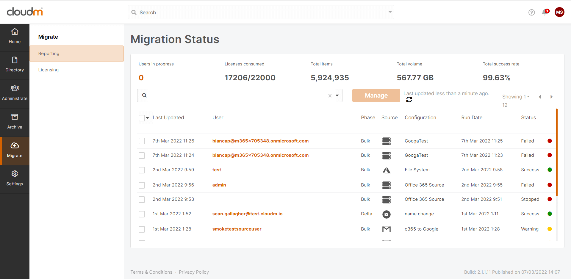571x279 pixels.
Task: Refresh the migration status list
Action: point(409,100)
